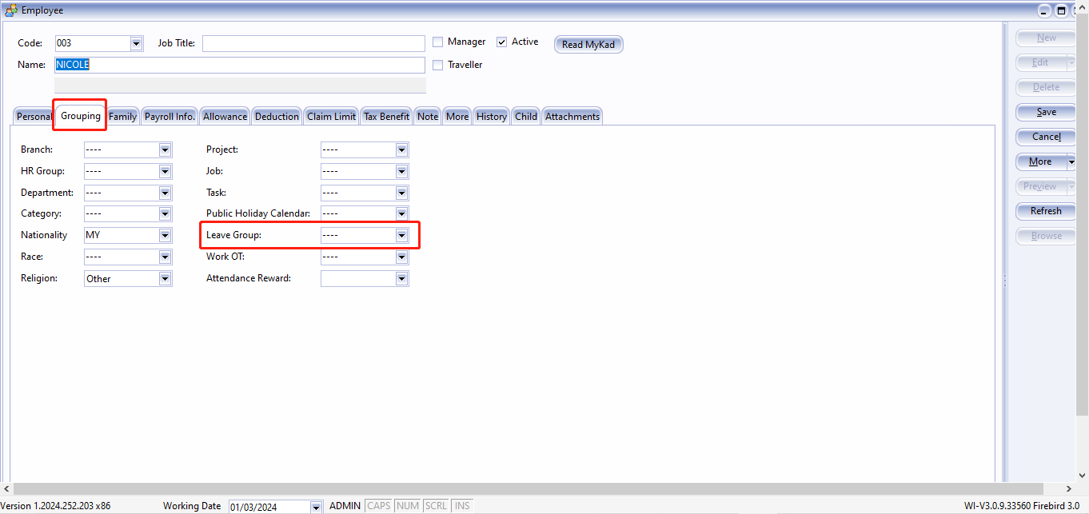This screenshot has height=514, width=1089.
Task: Open the Nationality dropdown showing MY
Action: [x=166, y=235]
